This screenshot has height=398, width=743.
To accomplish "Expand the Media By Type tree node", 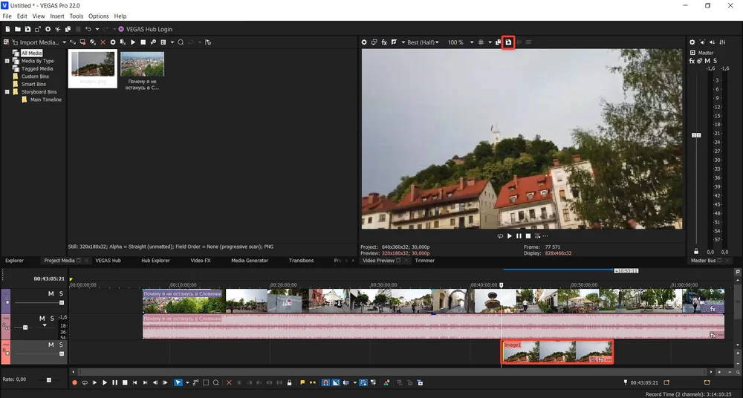I will pos(7,61).
